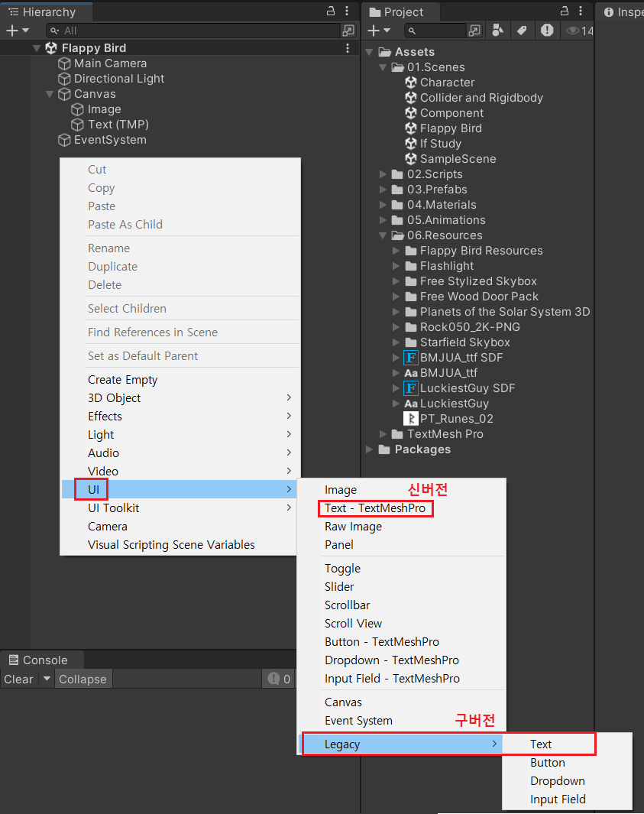Select the SampleScene scene asset icon
This screenshot has height=814, width=644.
411,159
